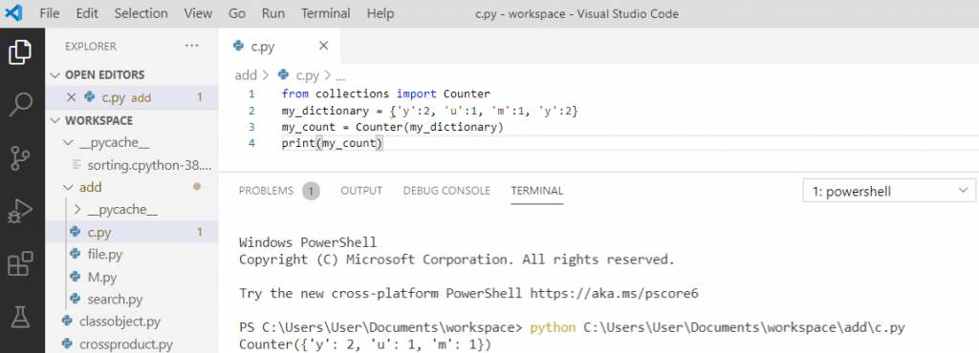Click the my_dictionary assignment code line
The width and height of the screenshot is (979, 353).
click(x=430, y=111)
